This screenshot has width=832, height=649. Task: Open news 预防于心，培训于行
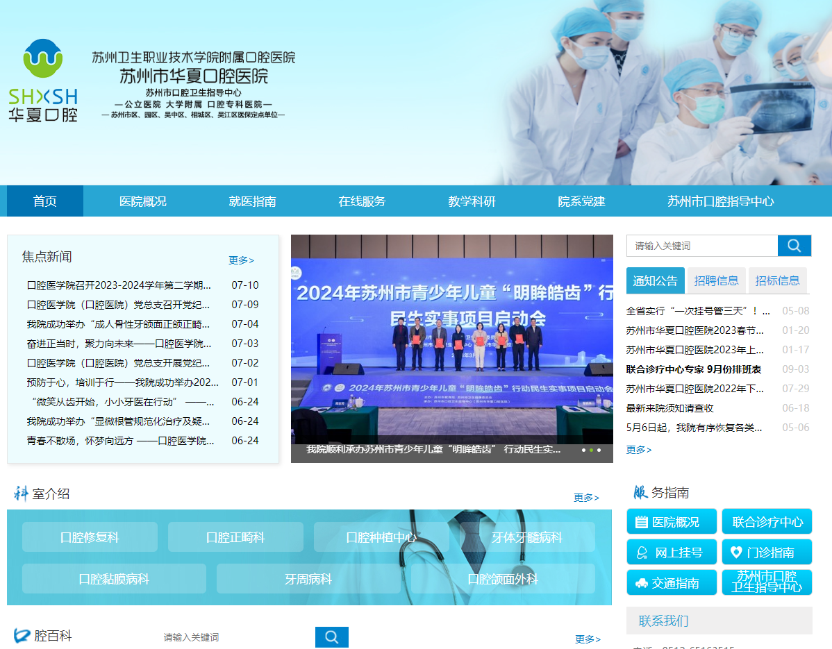click(122, 382)
